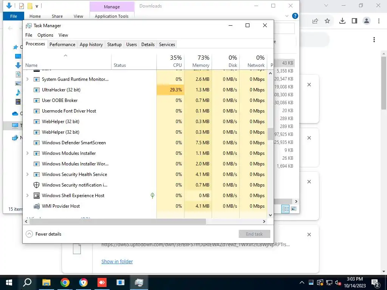387x290 pixels.
Task: Open Task Manager File menu
Action: 29,35
